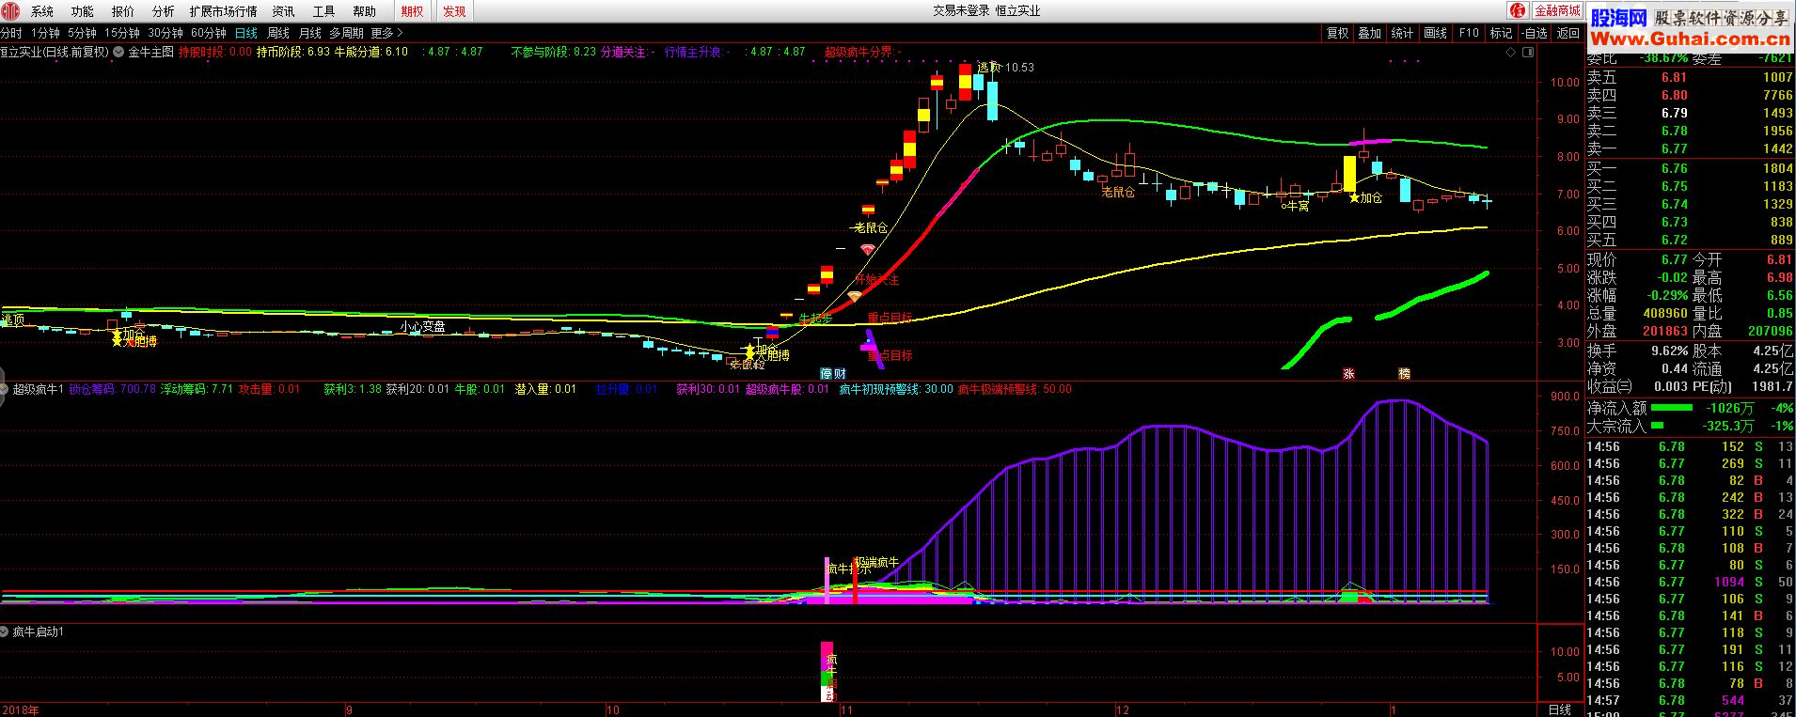The height and width of the screenshot is (717, 1796).
Task: Open the 系统 menu
Action: (x=41, y=11)
